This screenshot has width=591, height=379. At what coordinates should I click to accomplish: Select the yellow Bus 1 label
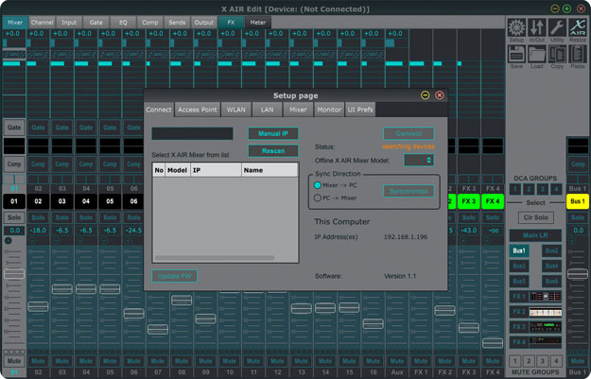point(578,201)
